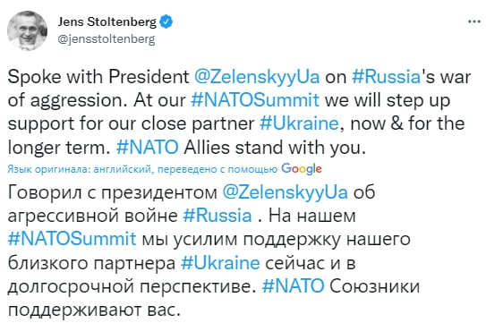486x323 pixels.
Task: Click the #Russia hashtag in English text
Action: [386, 77]
